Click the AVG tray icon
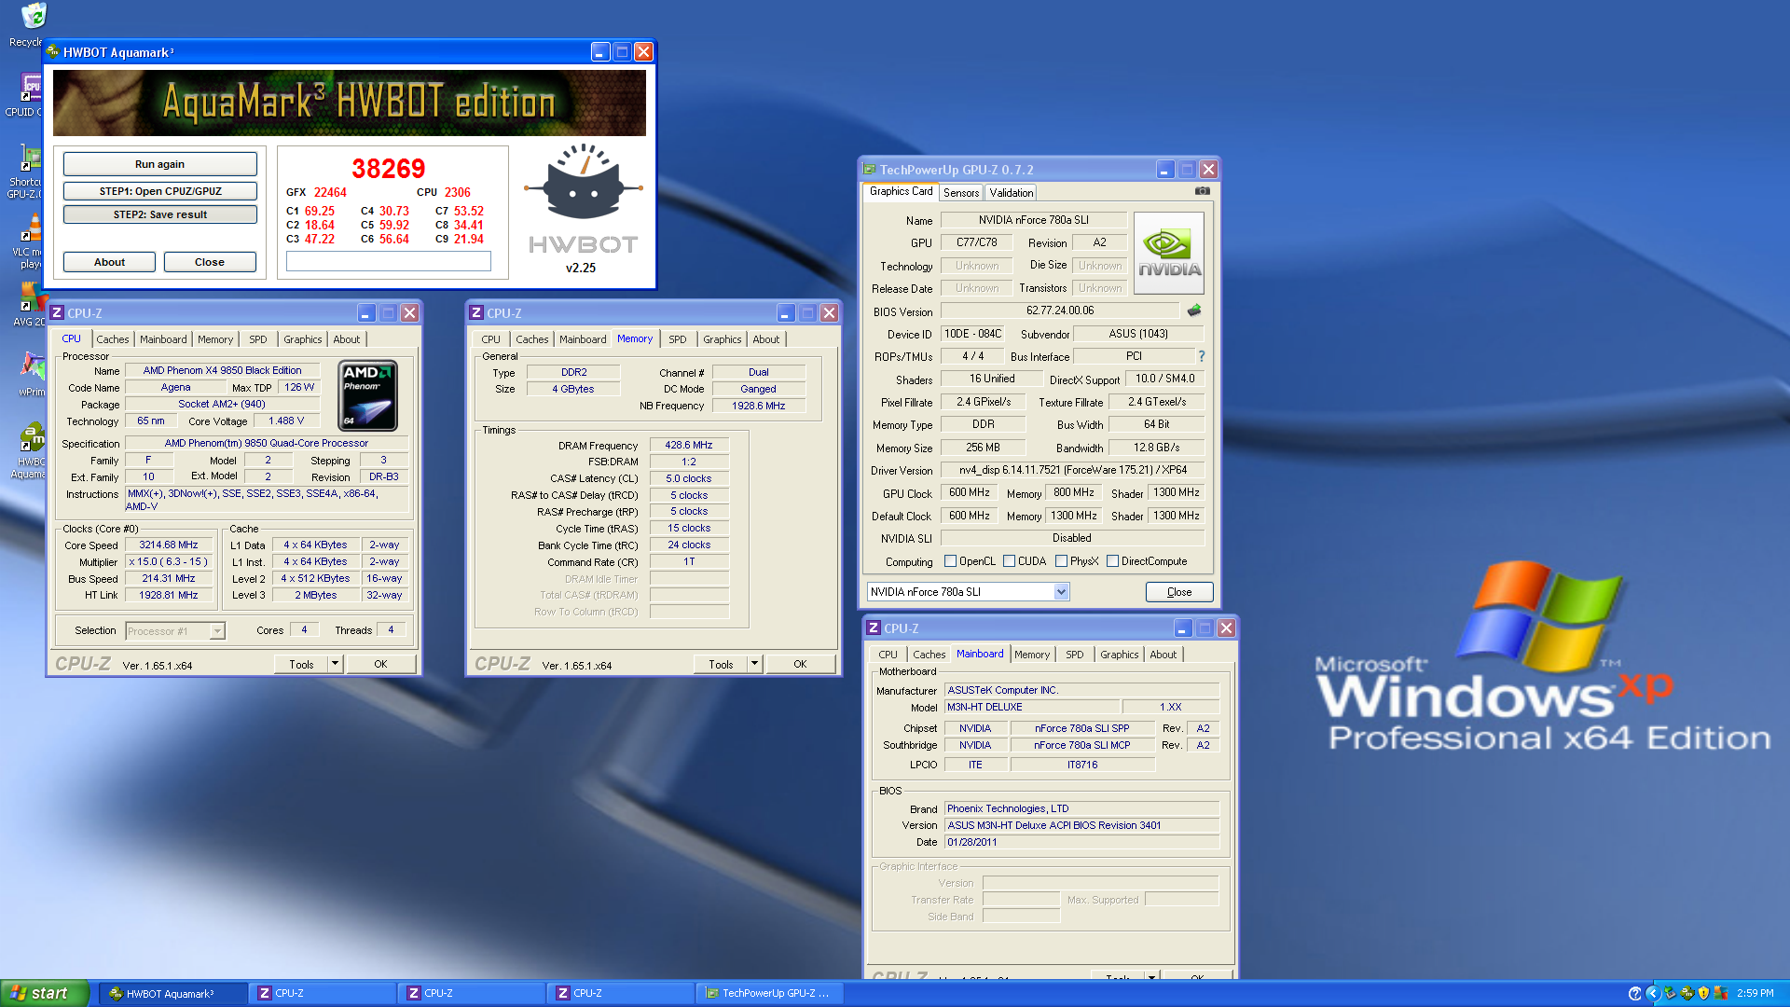This screenshot has width=1790, height=1007. [1720, 993]
